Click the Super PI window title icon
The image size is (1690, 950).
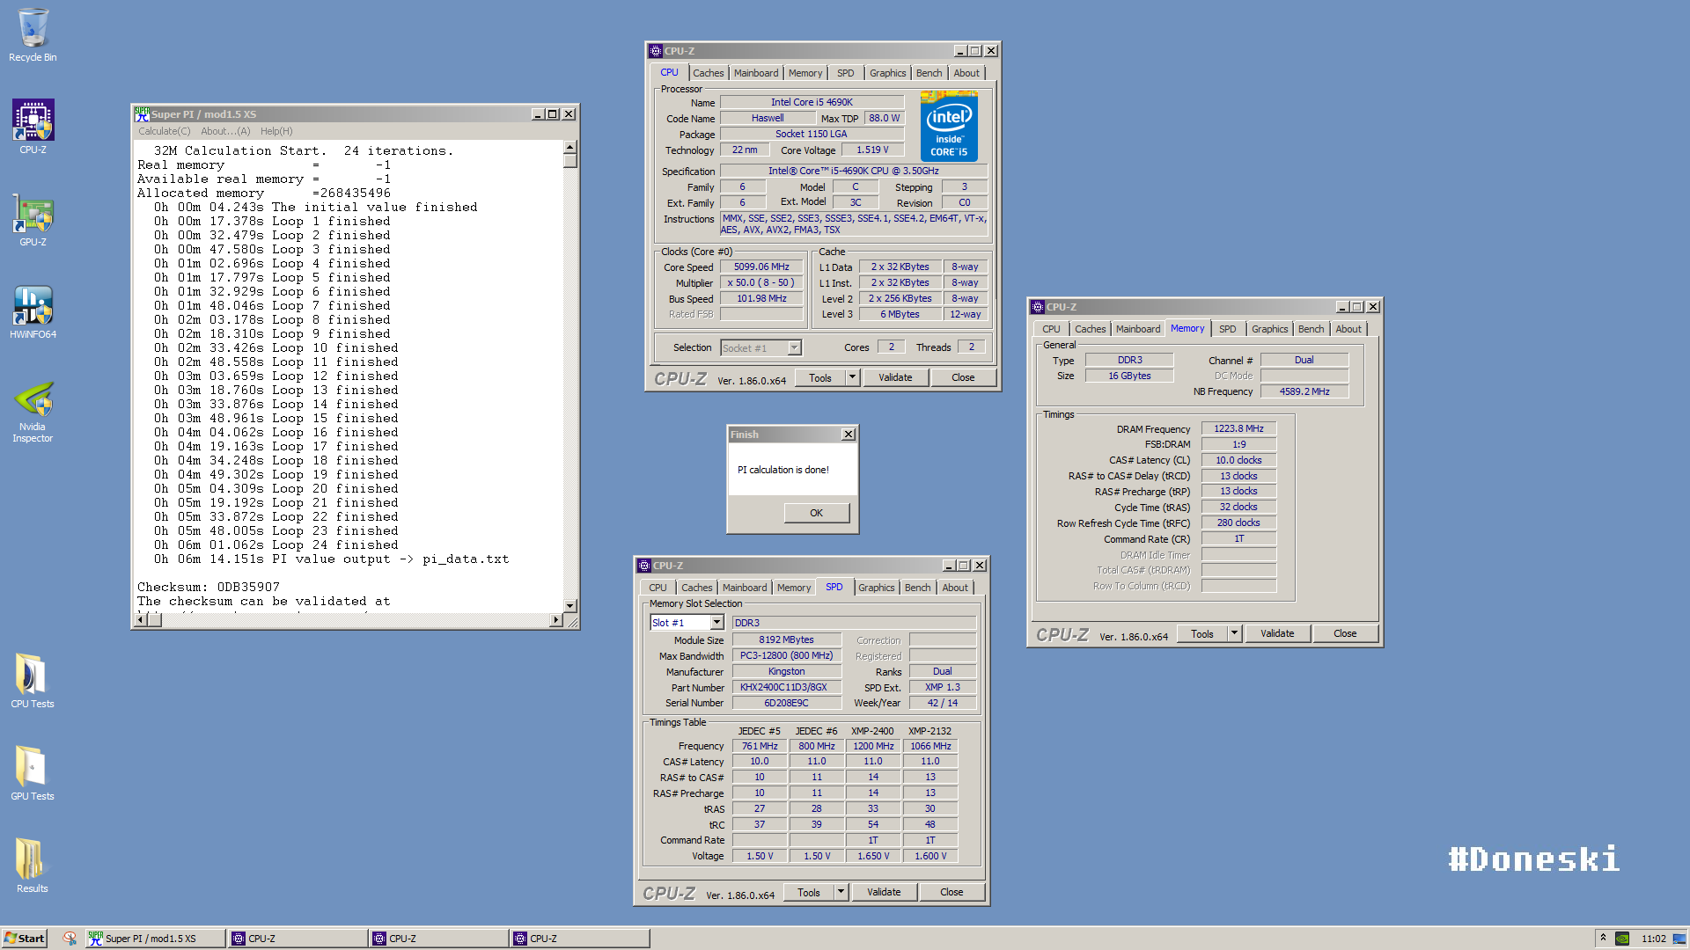142,114
